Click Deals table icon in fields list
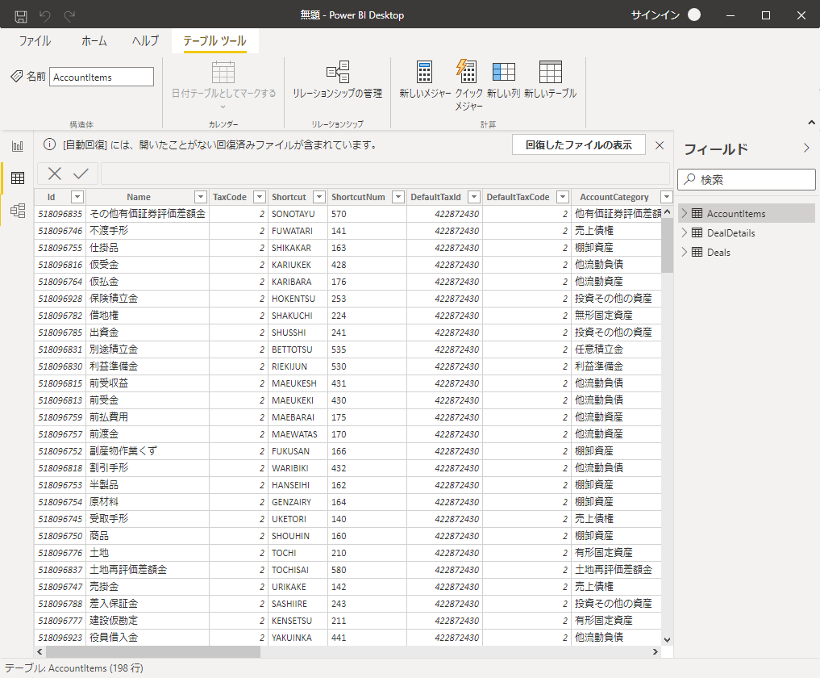820x678 pixels. [x=697, y=252]
